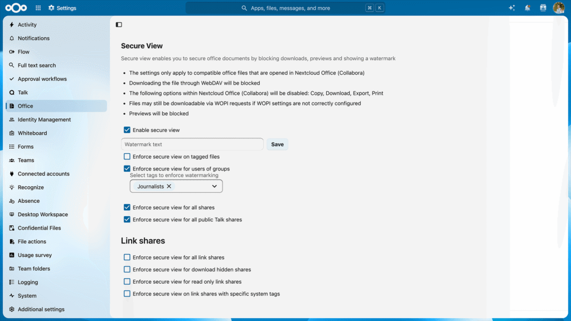This screenshot has height=321, width=571.
Task: Remove the Journalists group tag
Action: [x=169, y=186]
